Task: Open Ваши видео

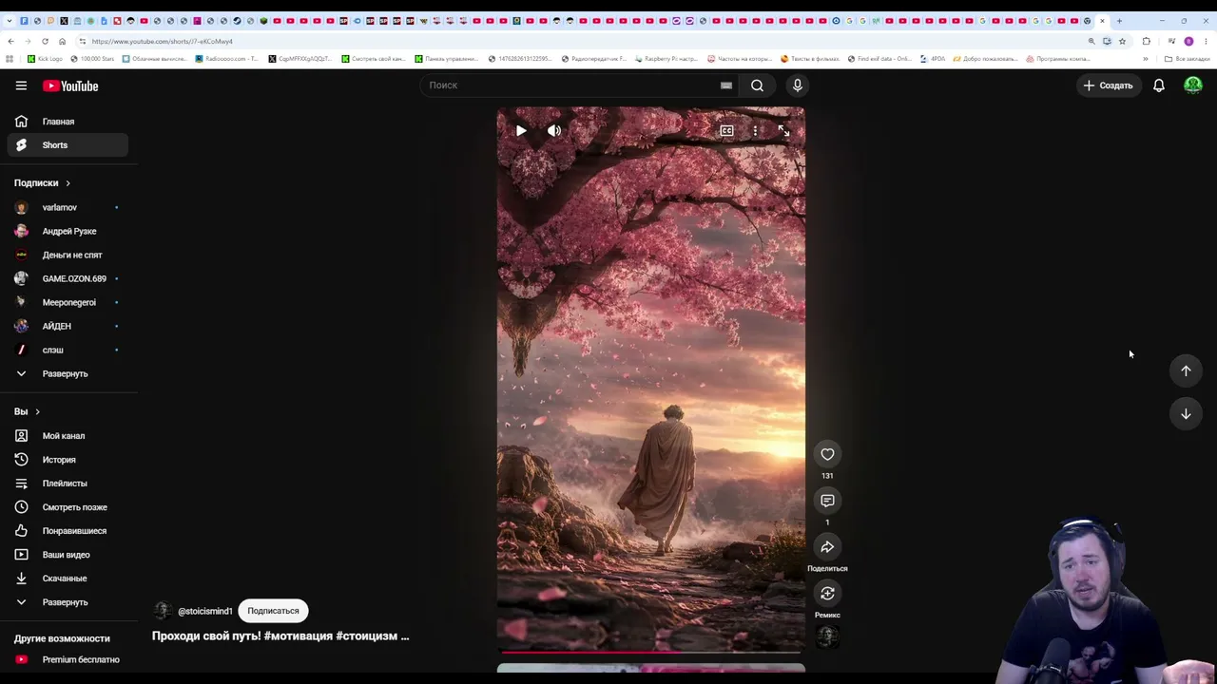Action: click(67, 555)
